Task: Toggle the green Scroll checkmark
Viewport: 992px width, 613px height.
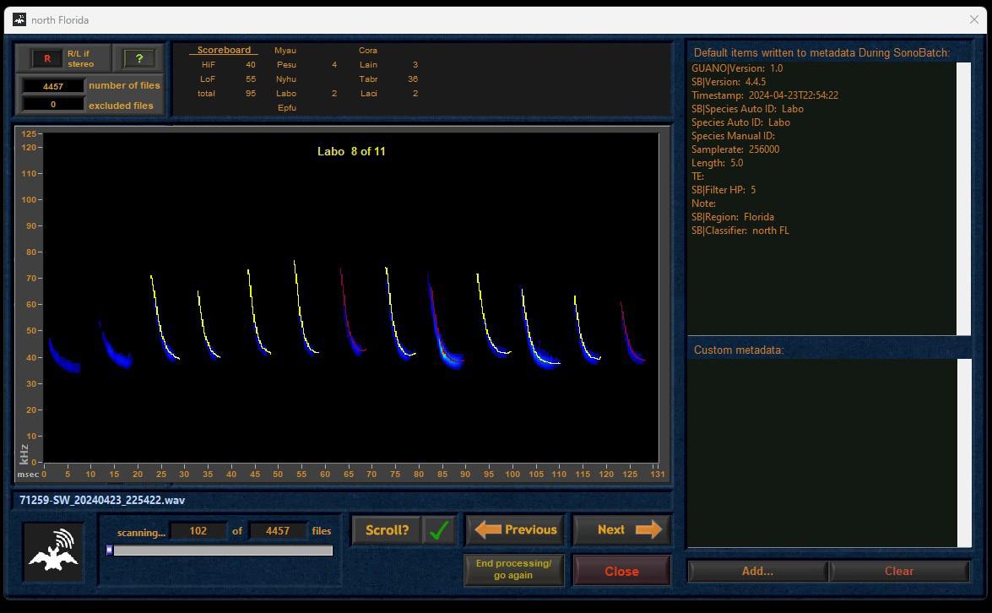Action: pos(439,530)
